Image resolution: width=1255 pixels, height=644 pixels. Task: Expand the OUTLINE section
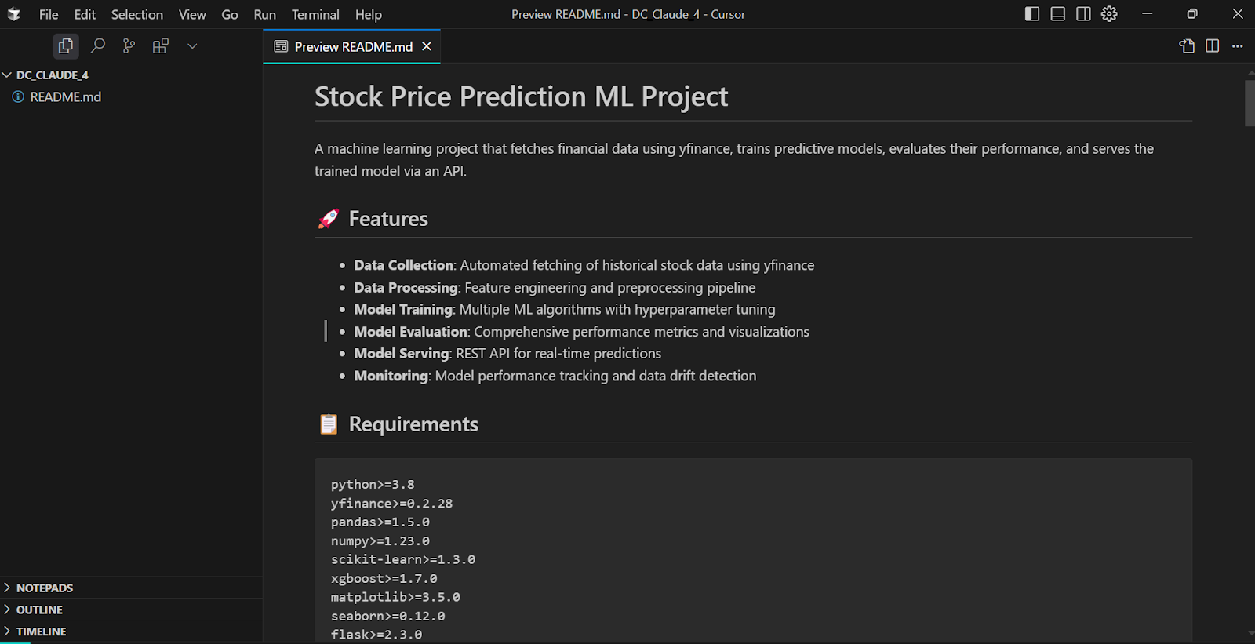tap(131, 609)
